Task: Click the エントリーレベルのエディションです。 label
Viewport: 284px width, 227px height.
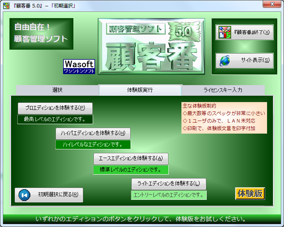Action: click(x=169, y=195)
